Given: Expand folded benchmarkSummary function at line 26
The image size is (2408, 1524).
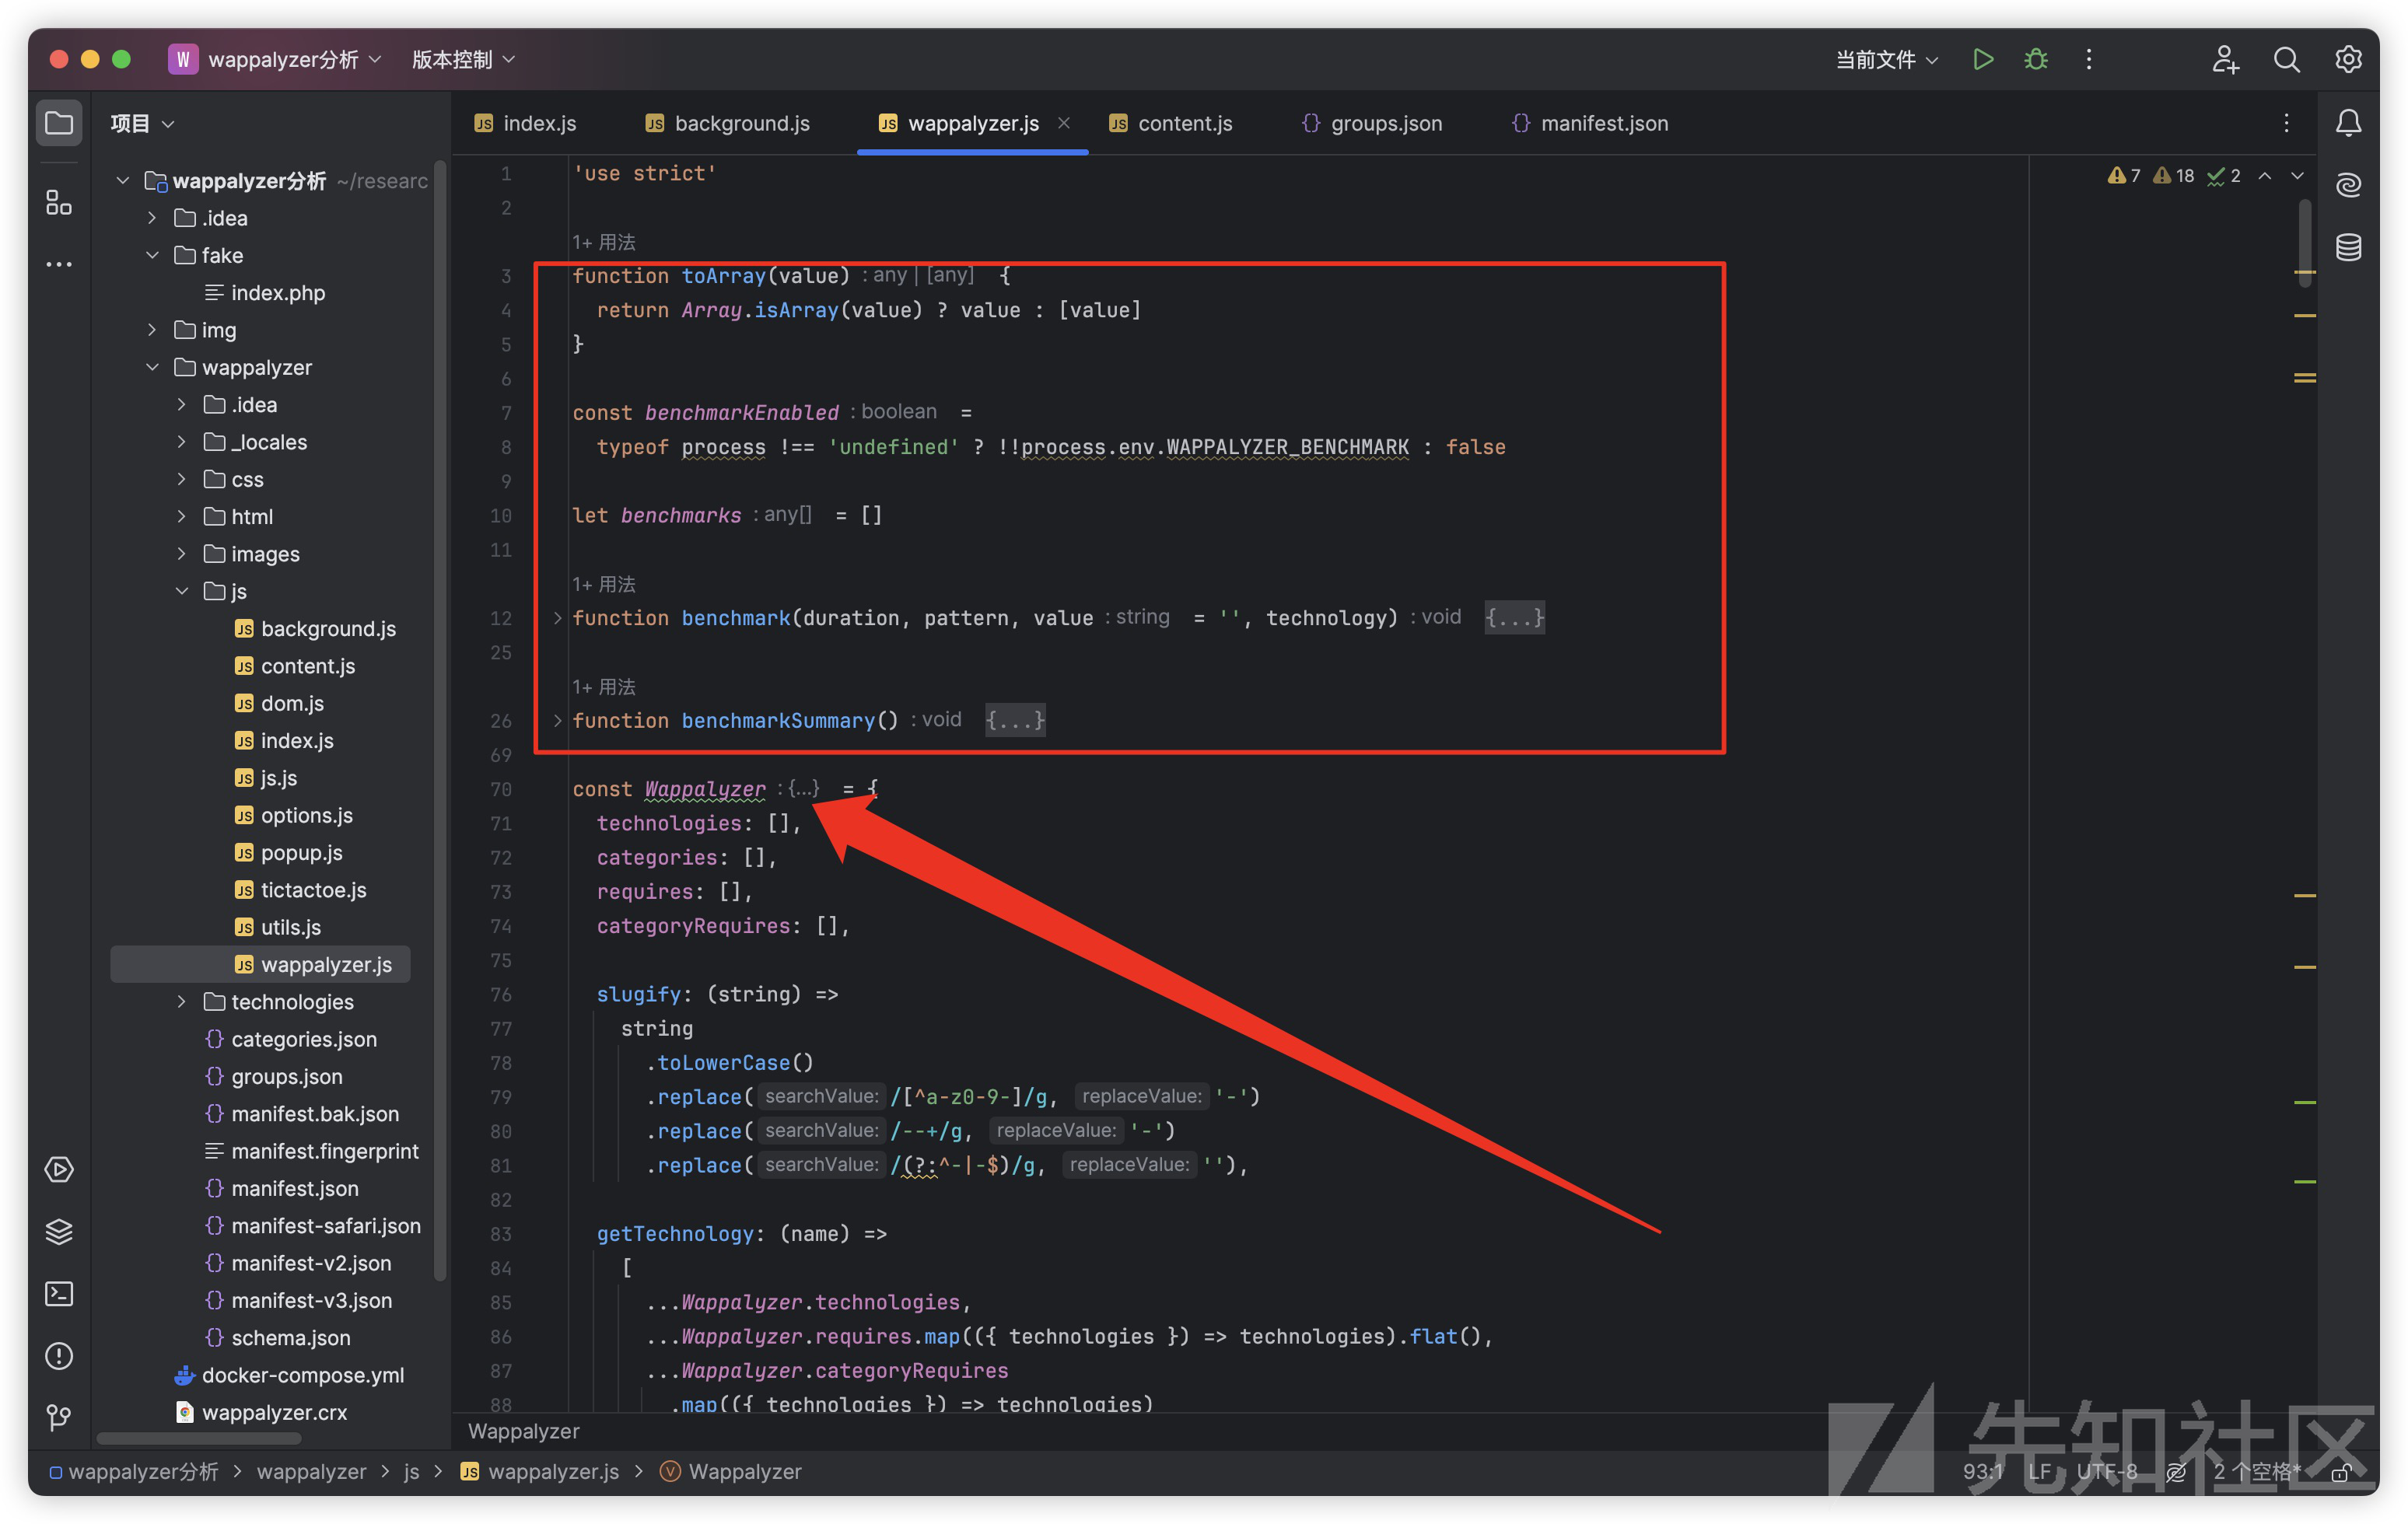Looking at the screenshot, I should coord(557,720).
